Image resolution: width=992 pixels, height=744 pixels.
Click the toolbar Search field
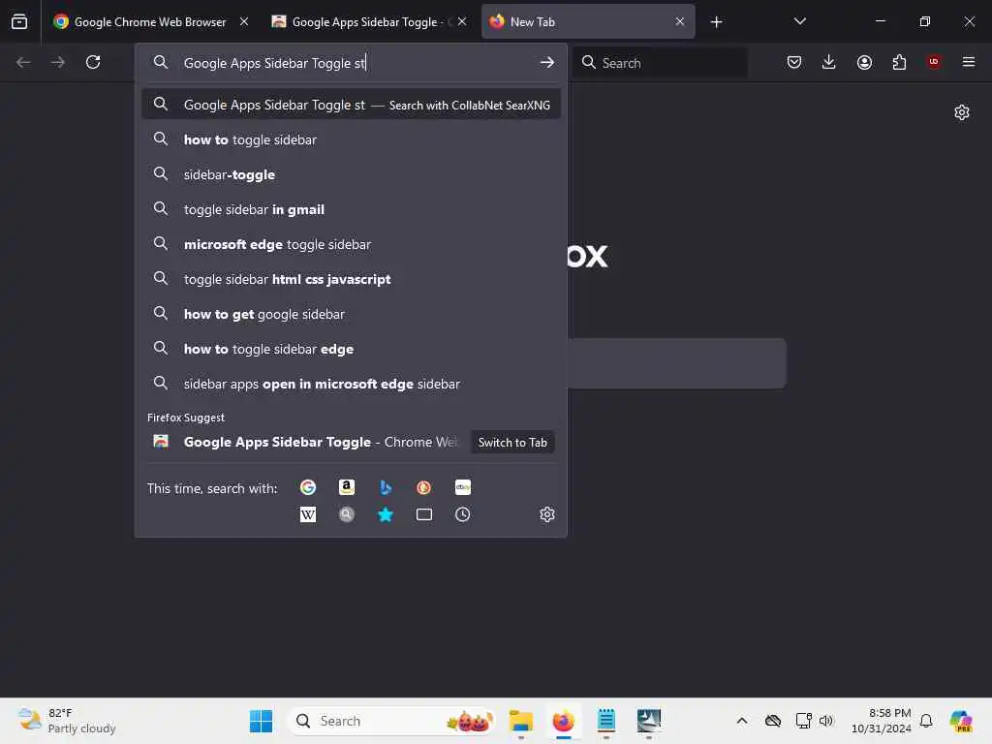(661, 63)
